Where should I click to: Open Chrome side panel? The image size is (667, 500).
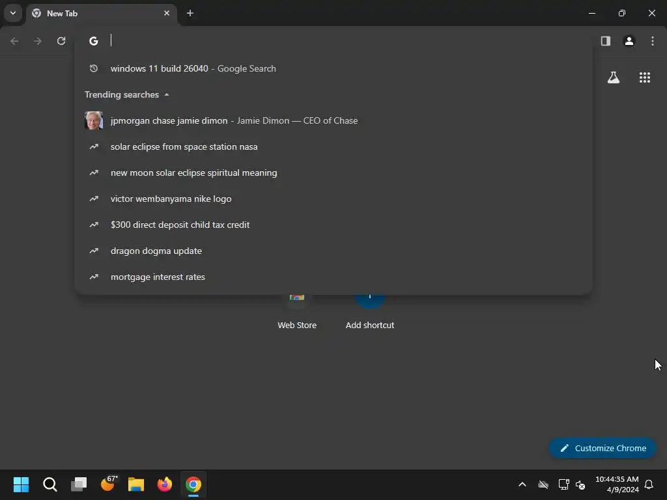(x=606, y=41)
